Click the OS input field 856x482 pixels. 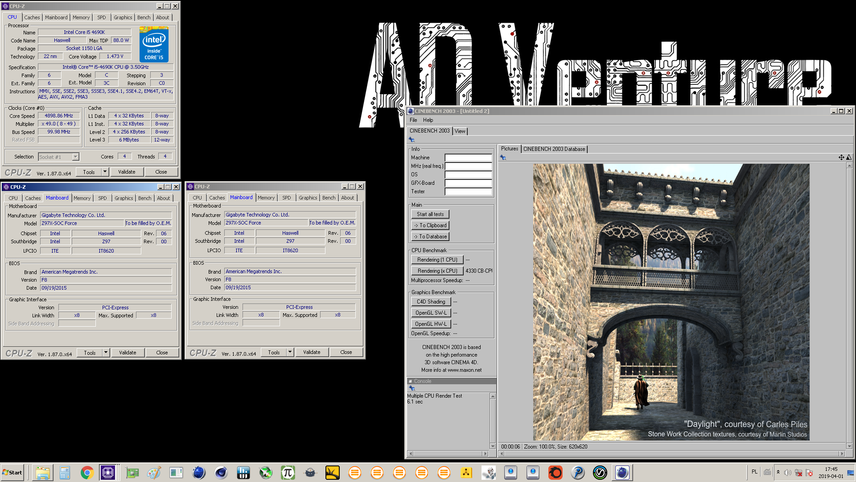coord(468,175)
